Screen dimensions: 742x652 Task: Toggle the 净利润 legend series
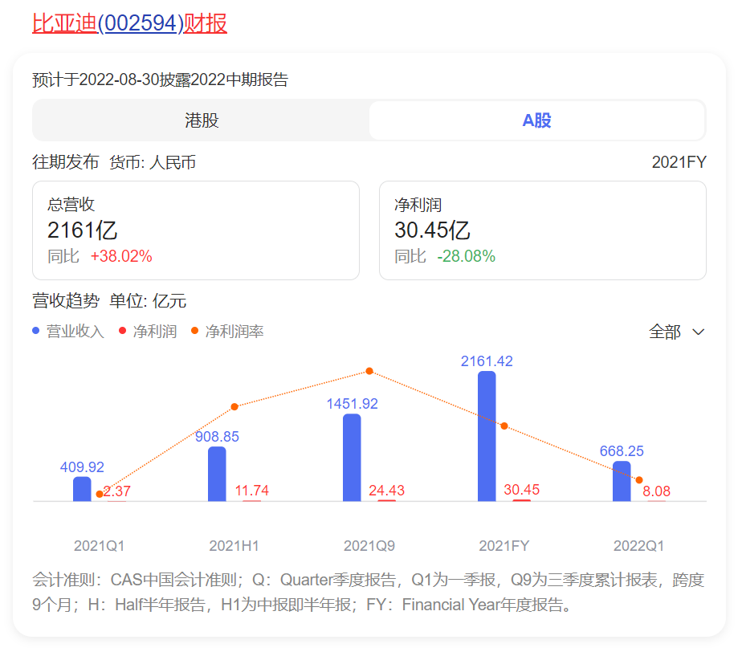point(148,331)
